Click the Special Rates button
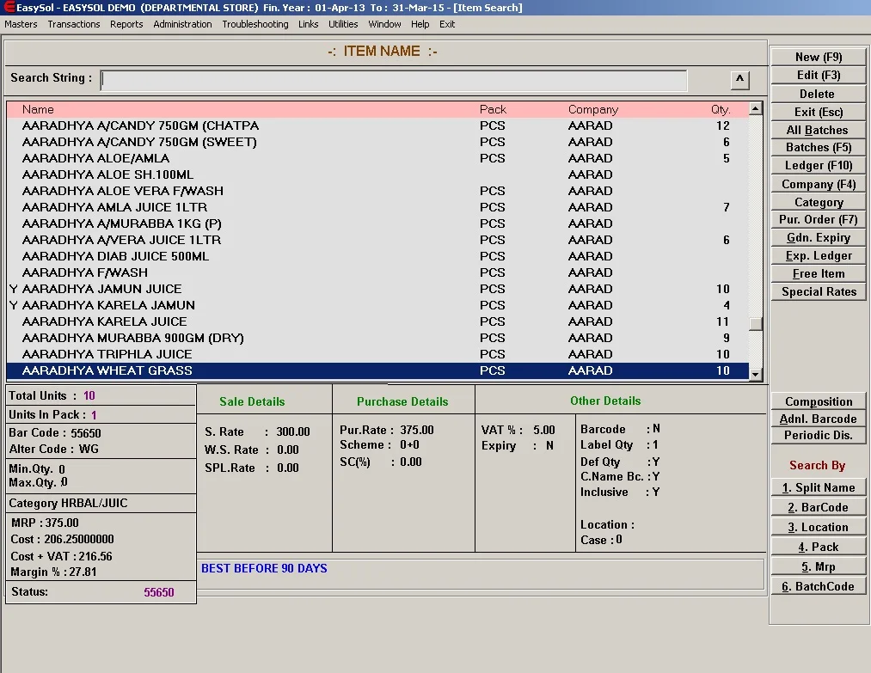 coord(818,291)
